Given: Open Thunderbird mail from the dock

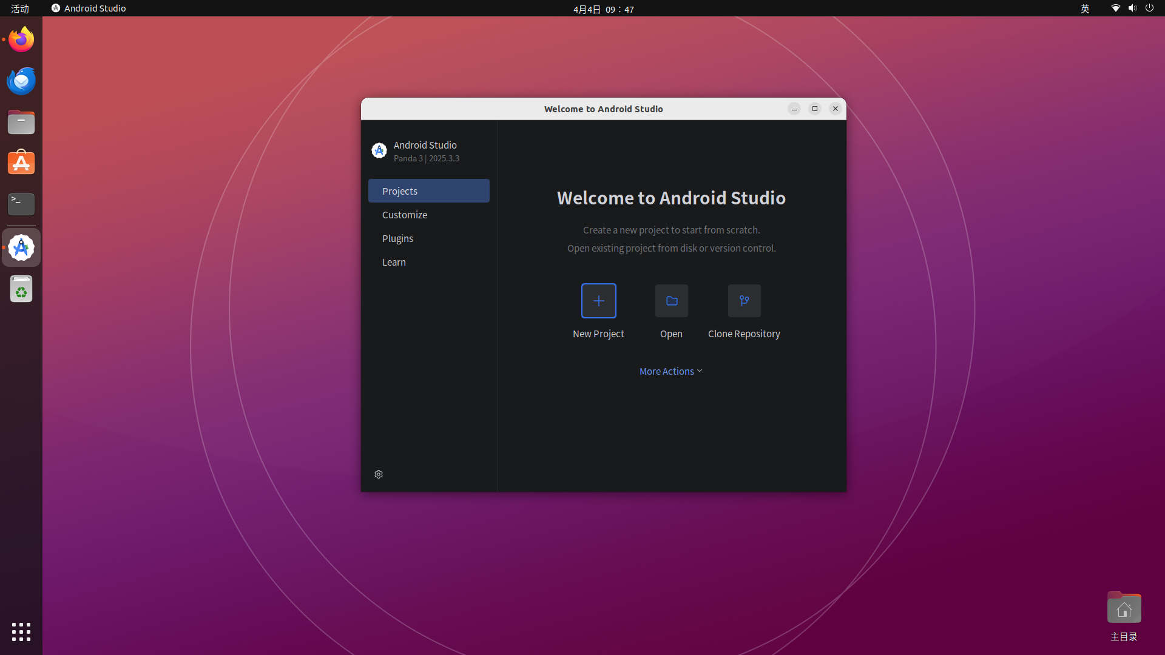Looking at the screenshot, I should [21, 81].
